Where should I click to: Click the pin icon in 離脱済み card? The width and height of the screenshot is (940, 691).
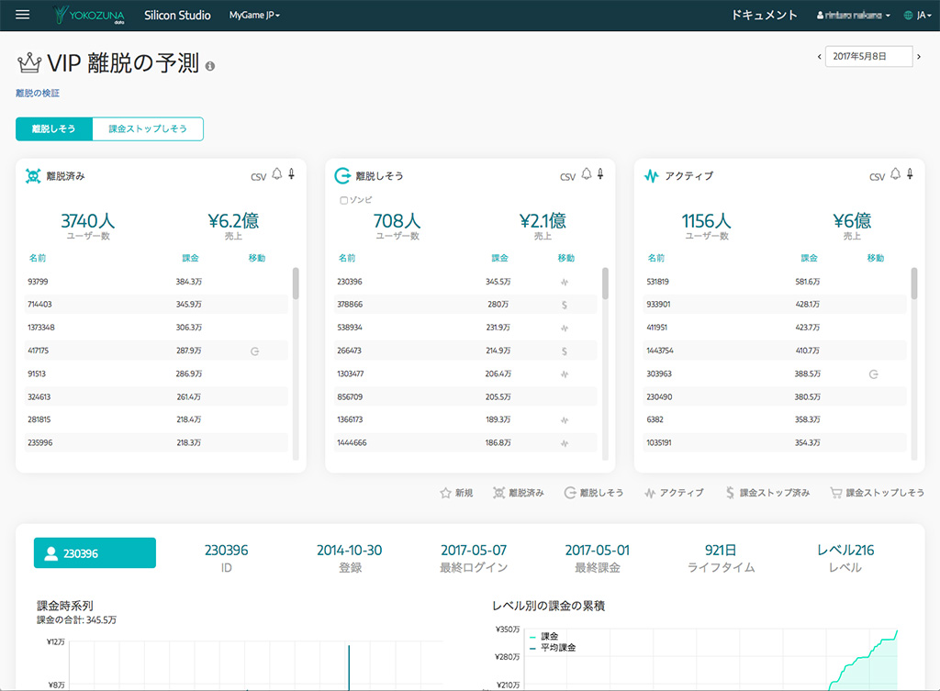point(291,174)
